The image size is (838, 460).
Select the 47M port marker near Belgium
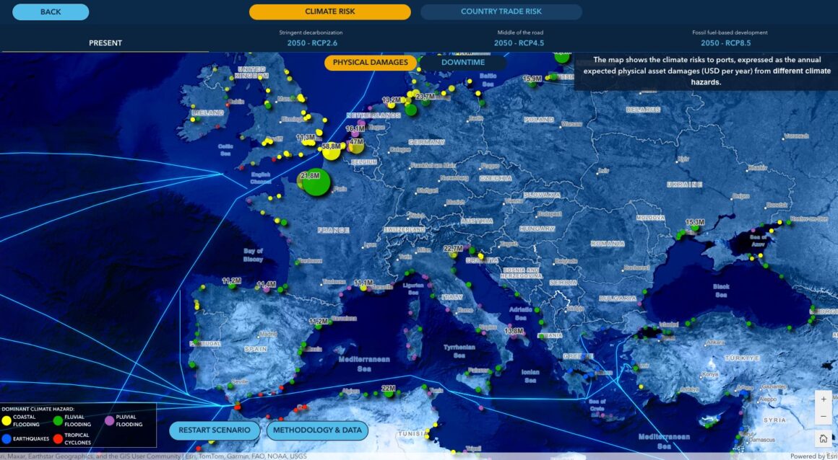(x=356, y=147)
